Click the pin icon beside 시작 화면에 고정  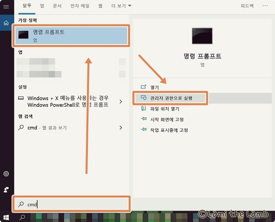click(144, 119)
